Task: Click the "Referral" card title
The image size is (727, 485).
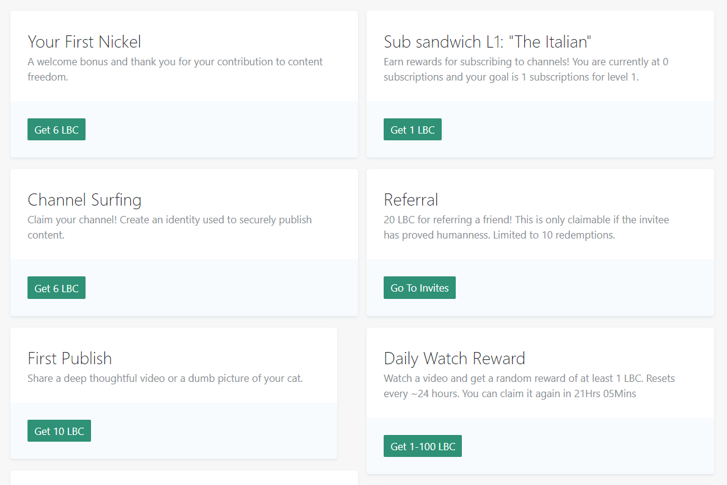Action: [411, 199]
